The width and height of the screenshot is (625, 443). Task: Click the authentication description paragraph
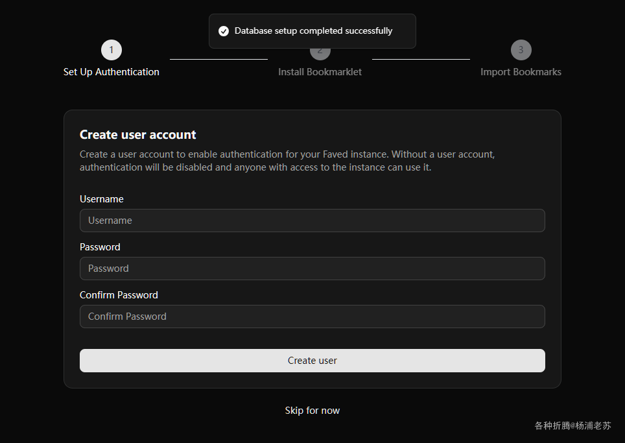coord(287,161)
